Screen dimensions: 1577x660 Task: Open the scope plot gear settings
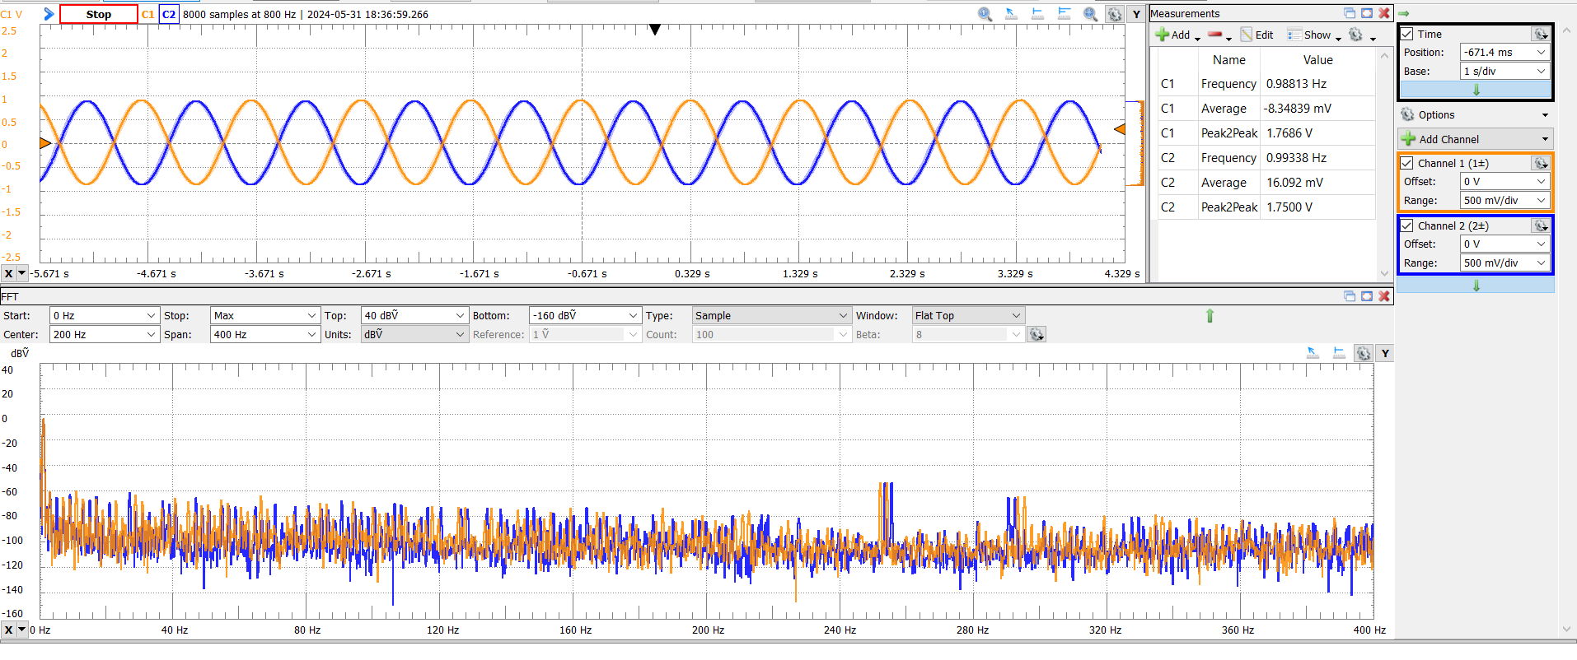[1114, 14]
